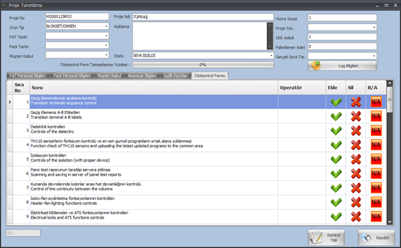Click the row selector arrow for row 1
Viewport: 401px width, 248px height.
pyautogui.click(x=10, y=102)
